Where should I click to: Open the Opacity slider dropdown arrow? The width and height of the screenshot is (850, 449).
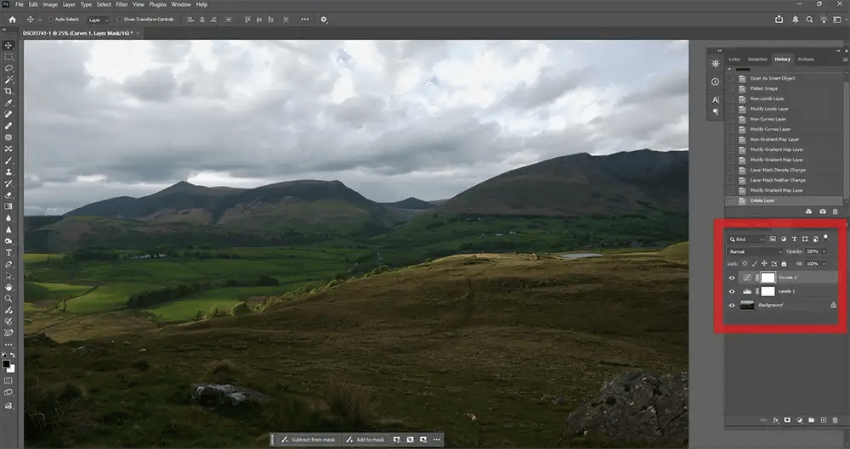(824, 251)
